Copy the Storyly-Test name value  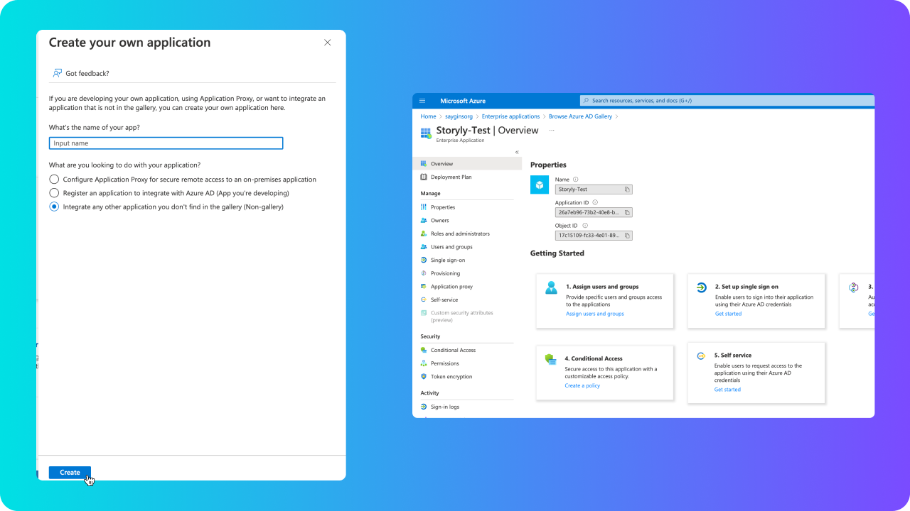[x=627, y=189]
